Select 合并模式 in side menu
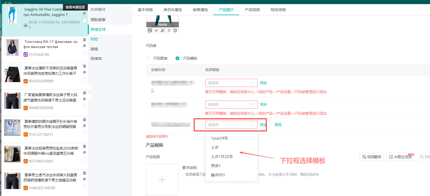Image resolution: width=430 pixels, height=196 pixels. pyautogui.click(x=98, y=9)
